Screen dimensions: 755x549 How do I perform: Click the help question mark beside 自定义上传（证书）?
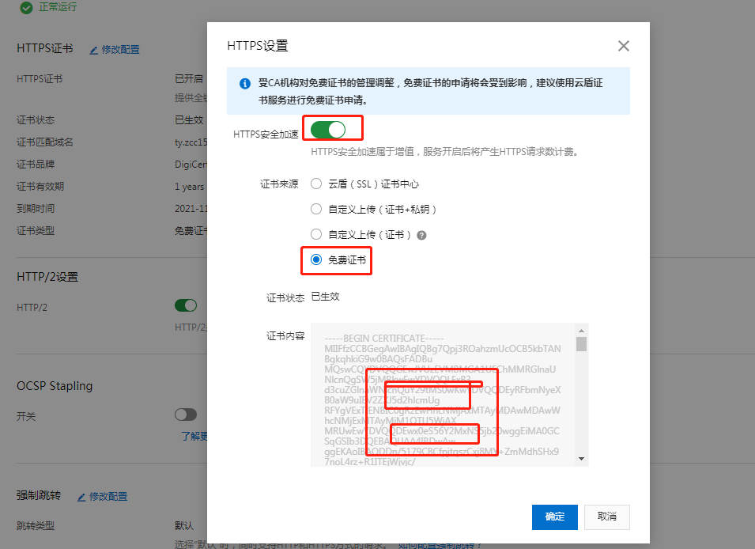[x=421, y=235]
